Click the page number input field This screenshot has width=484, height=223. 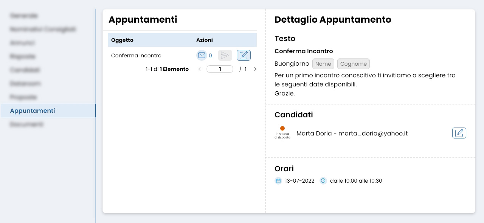pos(220,69)
